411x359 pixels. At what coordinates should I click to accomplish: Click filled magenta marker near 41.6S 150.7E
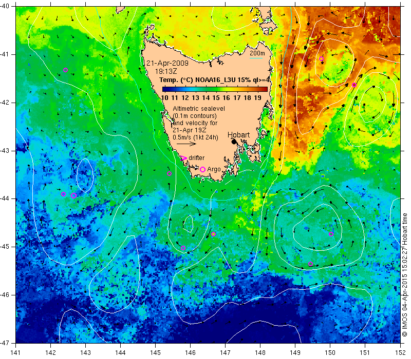click(354, 85)
